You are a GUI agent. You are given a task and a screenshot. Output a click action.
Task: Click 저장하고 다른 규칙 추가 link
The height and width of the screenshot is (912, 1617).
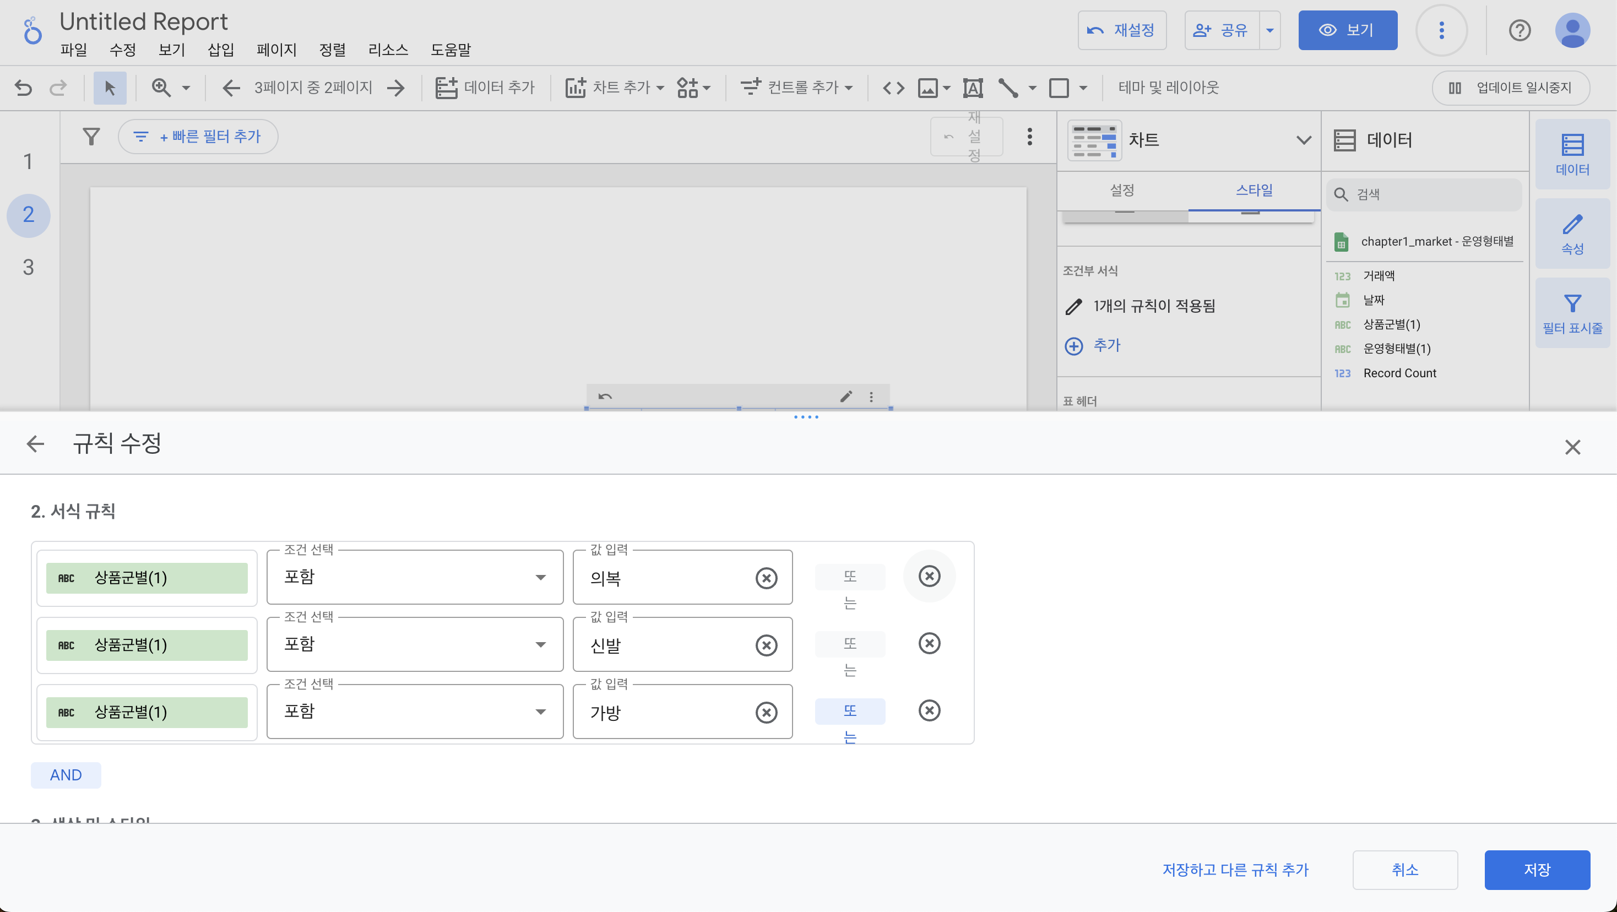[1235, 869]
